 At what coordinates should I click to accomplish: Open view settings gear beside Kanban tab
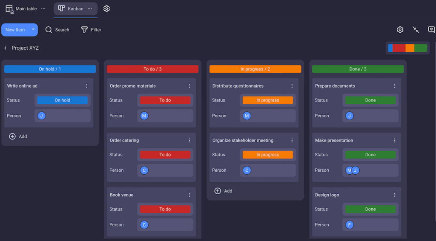tap(106, 9)
